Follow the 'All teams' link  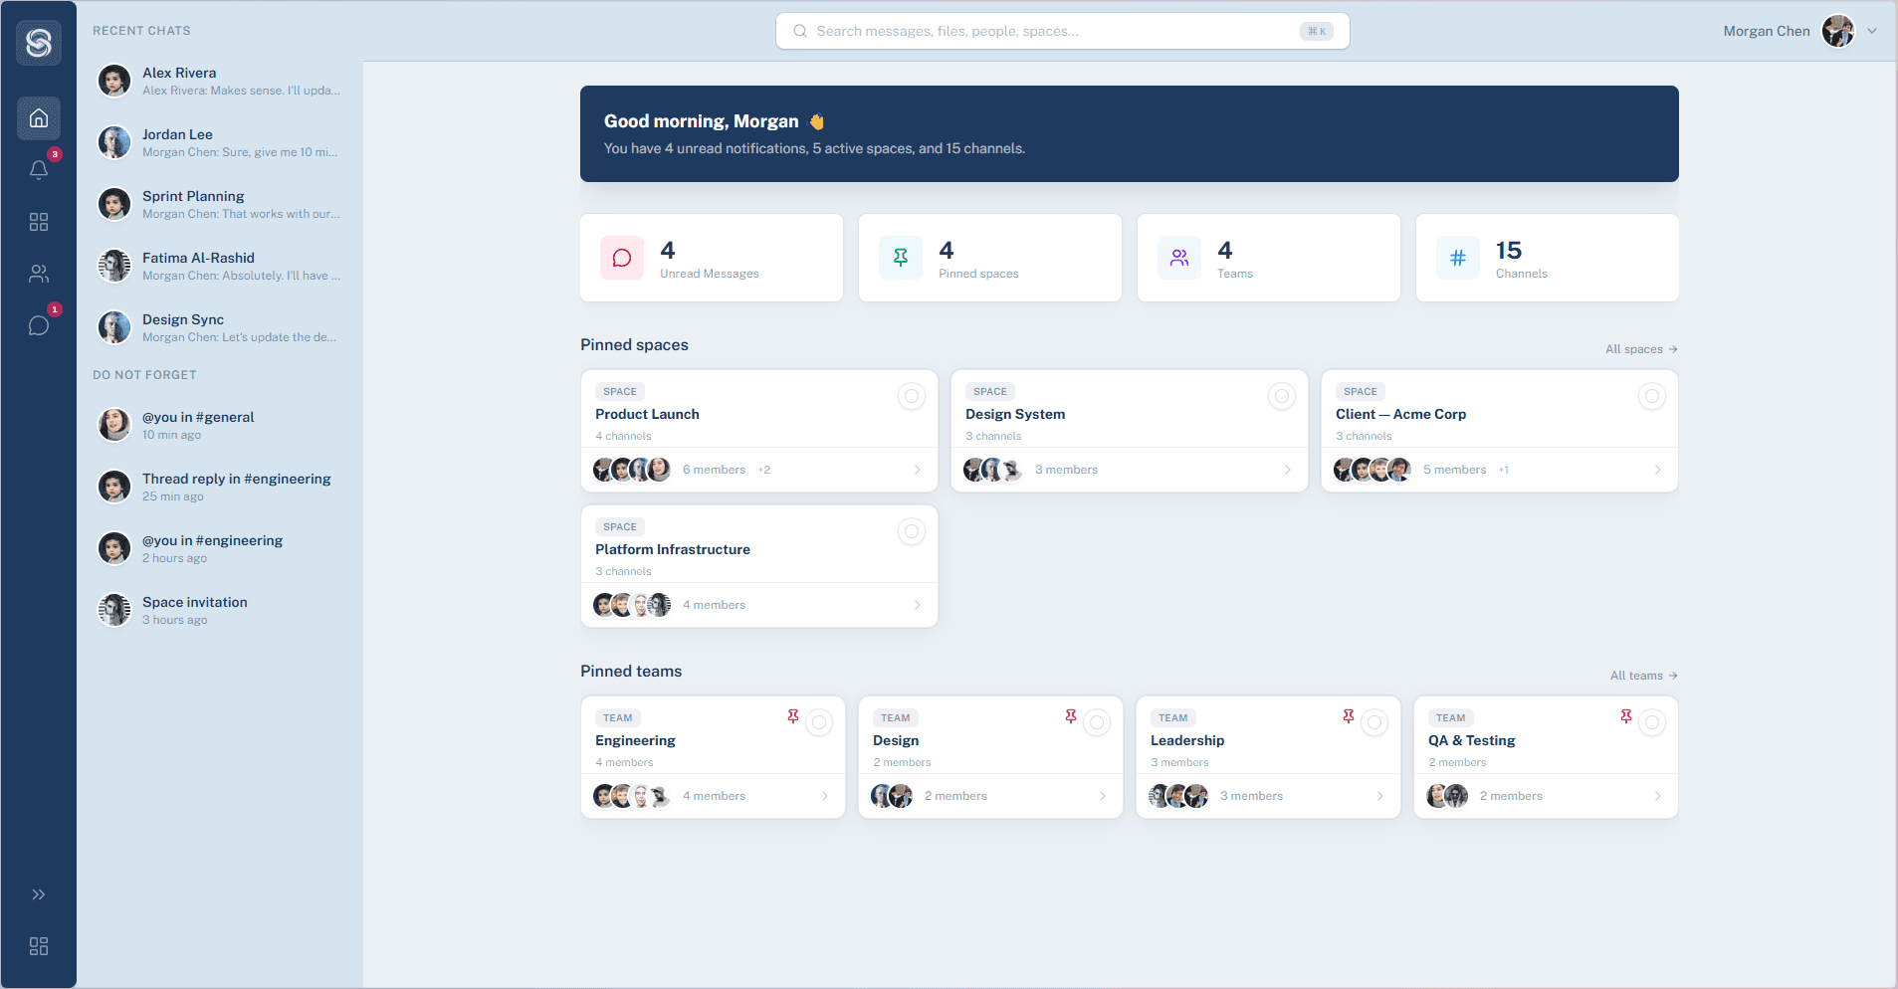[1644, 676]
